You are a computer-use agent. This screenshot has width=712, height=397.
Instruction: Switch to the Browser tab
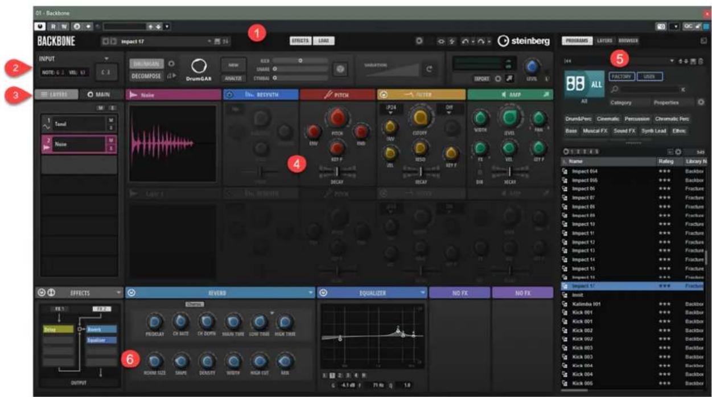pos(628,41)
